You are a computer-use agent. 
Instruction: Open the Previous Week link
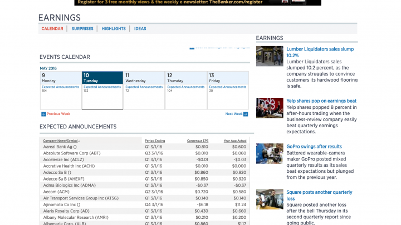point(58,114)
